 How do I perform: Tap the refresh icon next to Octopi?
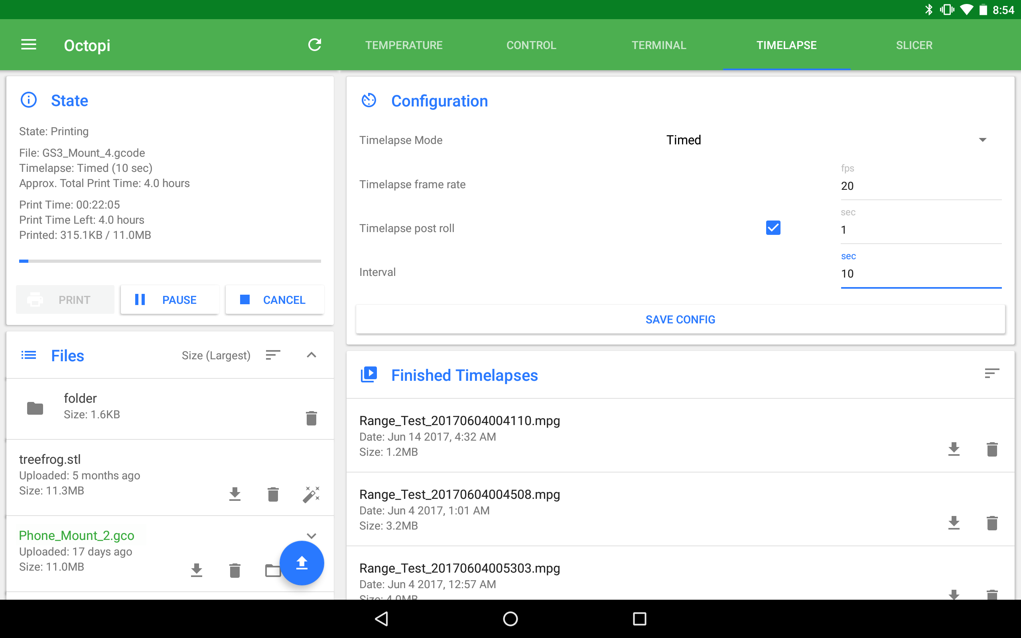[x=315, y=45]
